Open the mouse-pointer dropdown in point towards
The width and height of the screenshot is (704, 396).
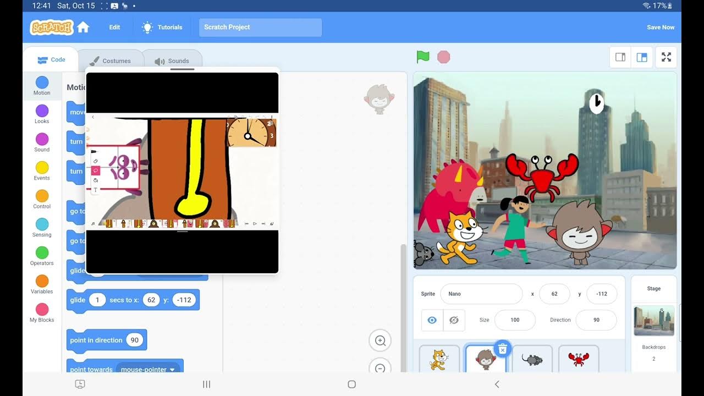tap(148, 369)
